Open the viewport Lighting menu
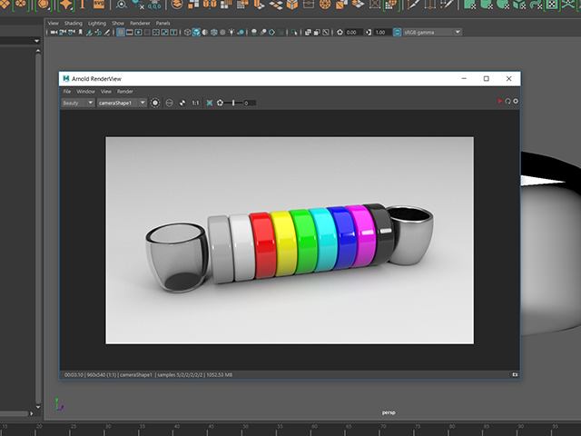Viewport: 581px width, 436px height. [97, 23]
